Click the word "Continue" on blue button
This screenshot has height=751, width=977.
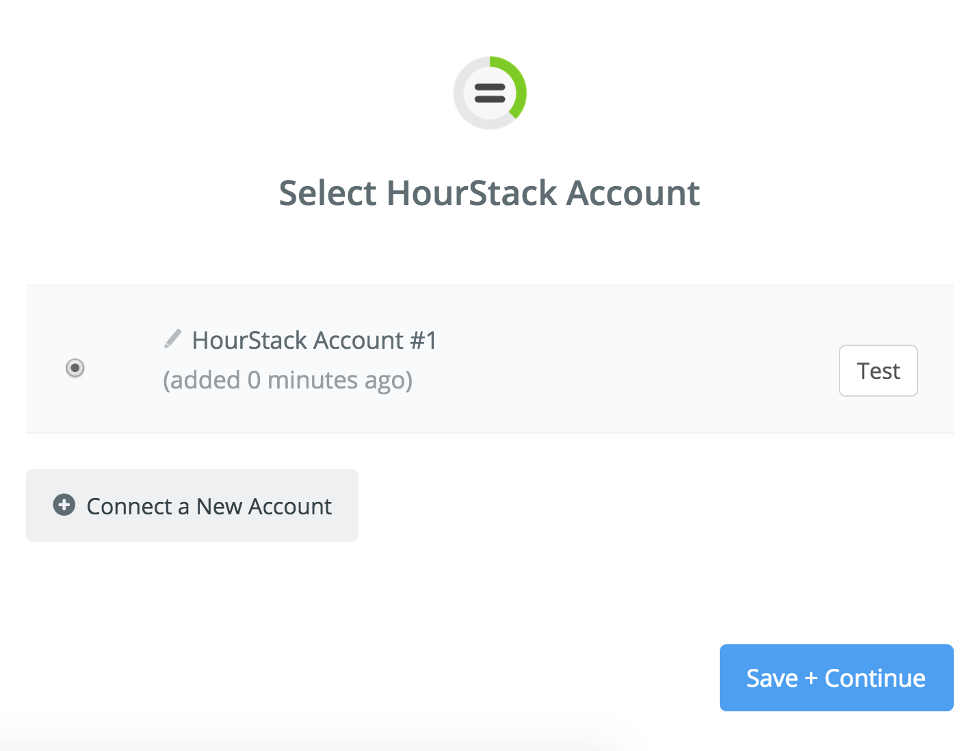[x=875, y=678]
